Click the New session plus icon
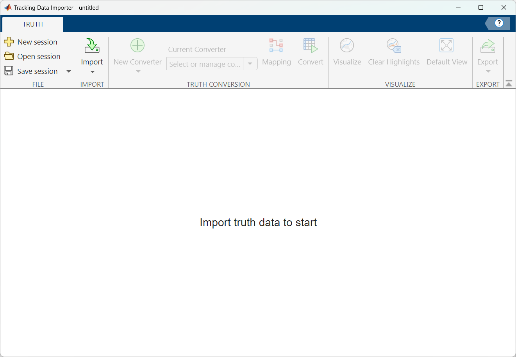516x357 pixels. coord(9,42)
